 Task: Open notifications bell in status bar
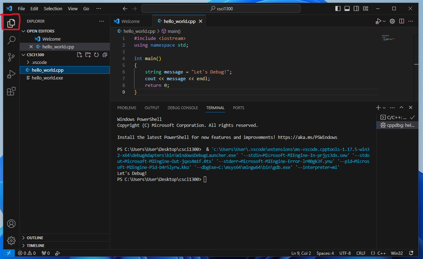coord(411,253)
